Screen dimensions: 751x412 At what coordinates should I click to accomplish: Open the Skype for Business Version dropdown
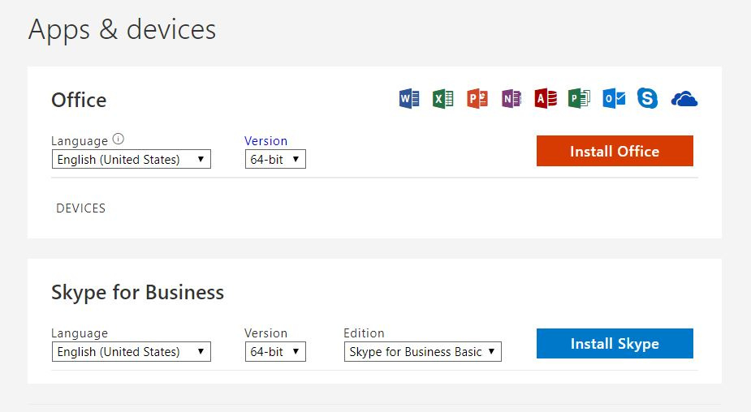click(275, 352)
